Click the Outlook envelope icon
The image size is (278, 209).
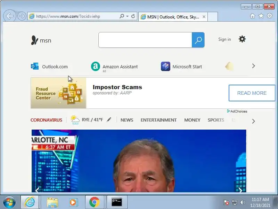35,66
